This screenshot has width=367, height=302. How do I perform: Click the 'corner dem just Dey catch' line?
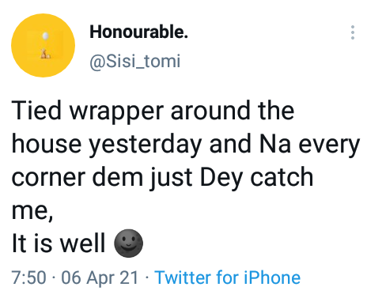[162, 177]
